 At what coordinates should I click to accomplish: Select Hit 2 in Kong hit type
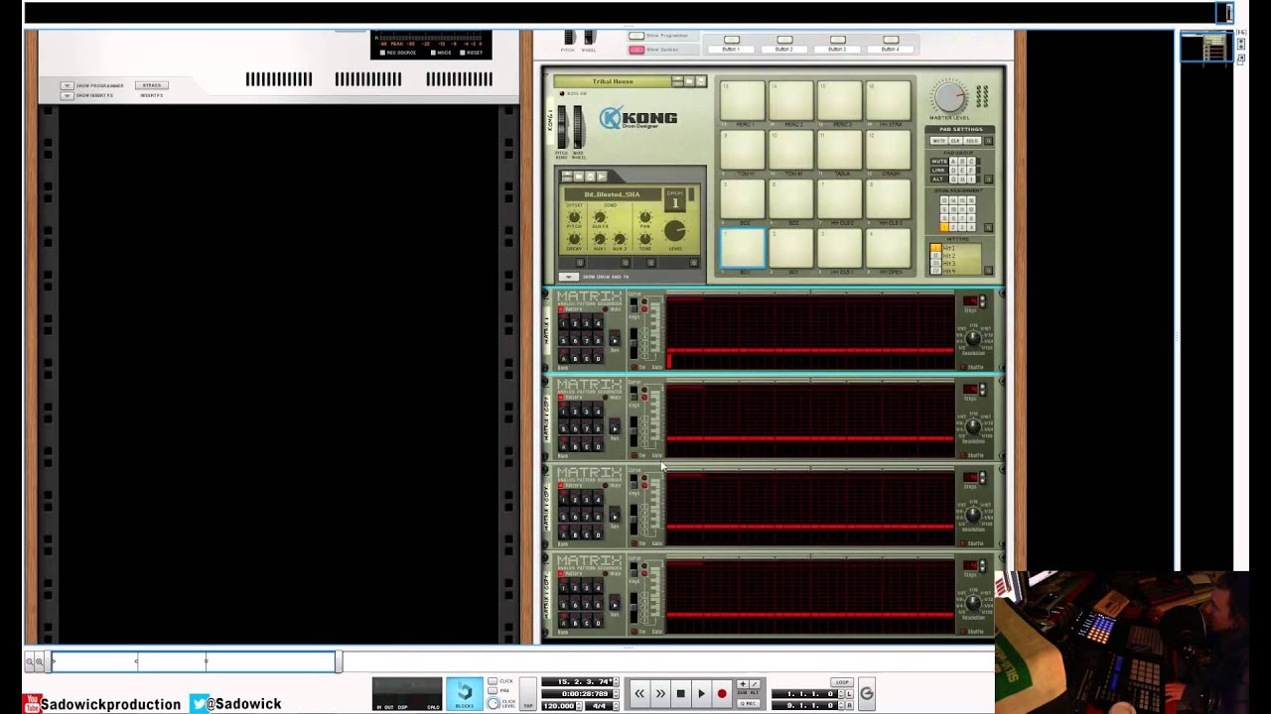(935, 256)
